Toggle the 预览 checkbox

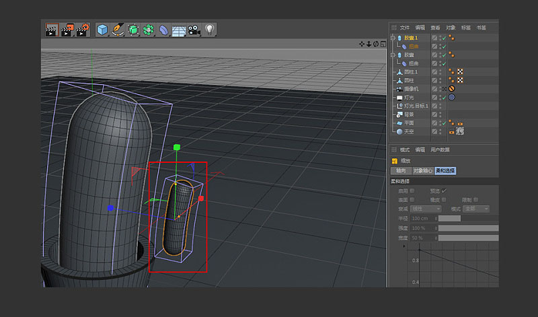444,191
